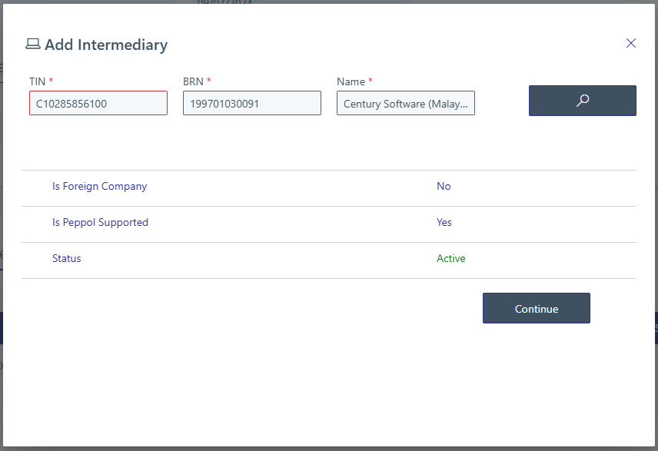Click the 'Yes' value for Is Peppol Supported
The image size is (658, 451).
[x=444, y=222]
